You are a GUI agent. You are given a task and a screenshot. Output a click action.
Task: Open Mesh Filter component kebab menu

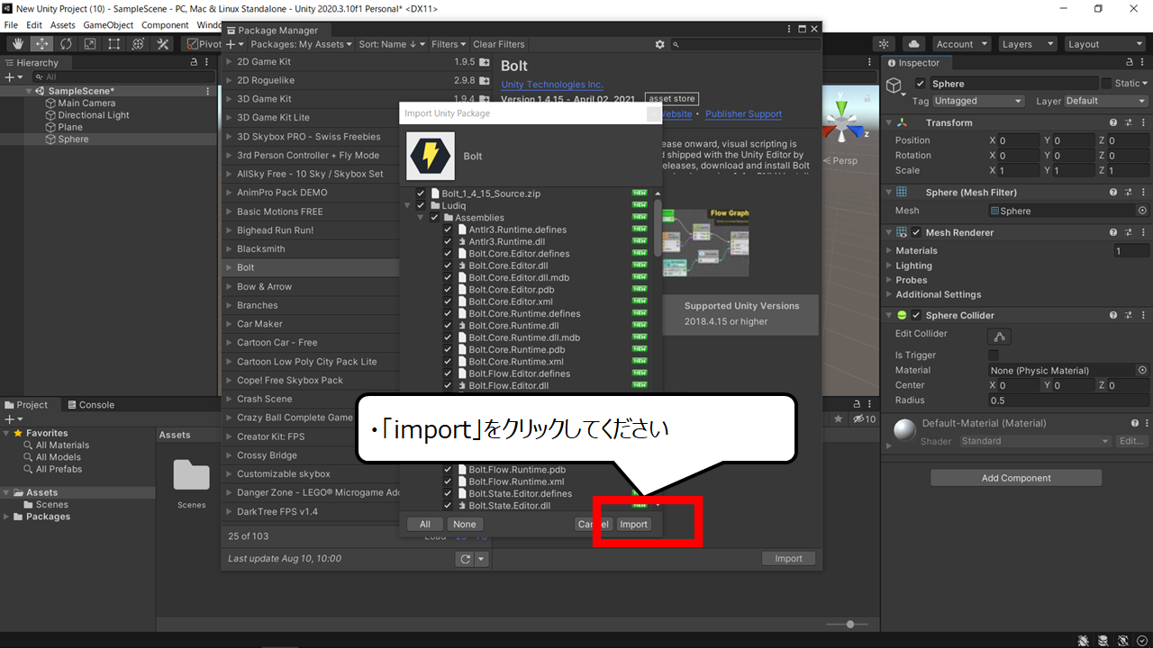point(1142,192)
